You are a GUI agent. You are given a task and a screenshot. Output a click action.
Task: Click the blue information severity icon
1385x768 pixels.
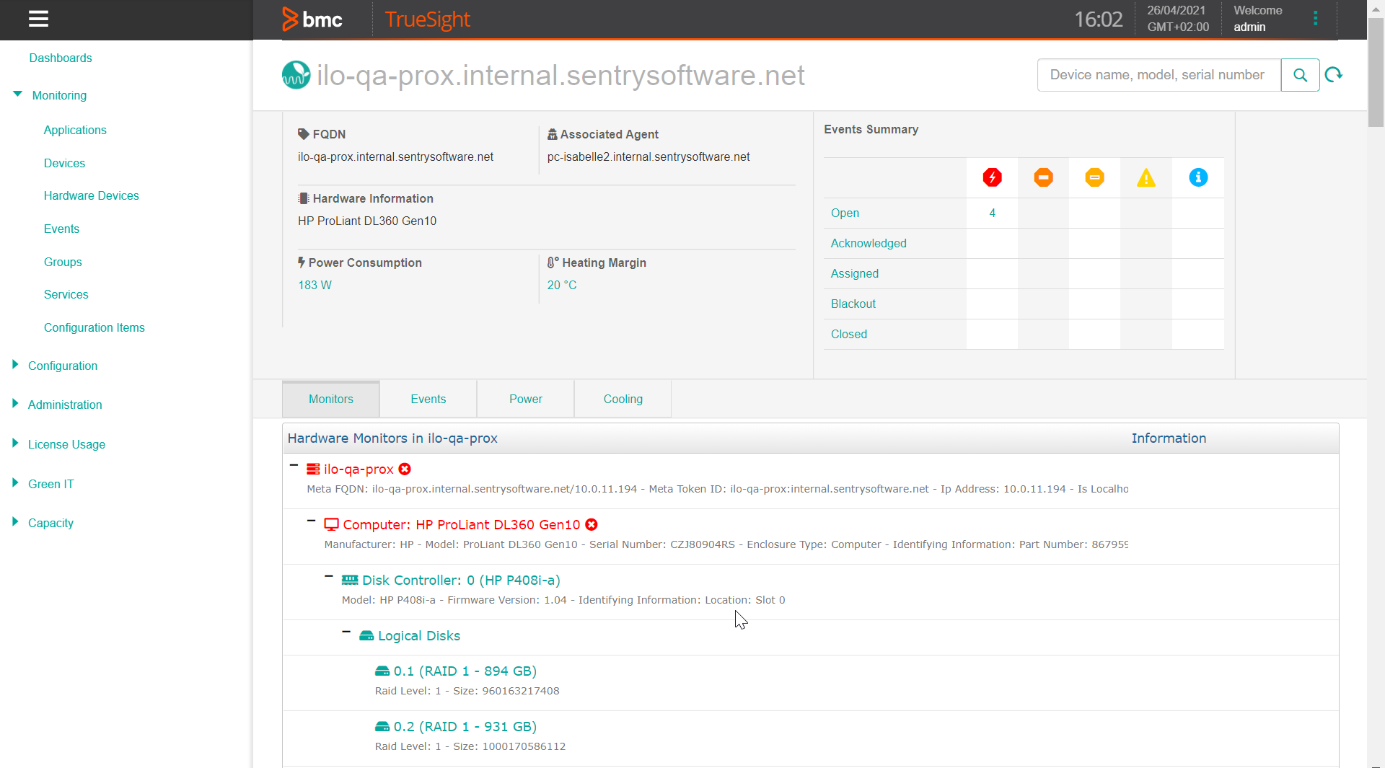1198,177
